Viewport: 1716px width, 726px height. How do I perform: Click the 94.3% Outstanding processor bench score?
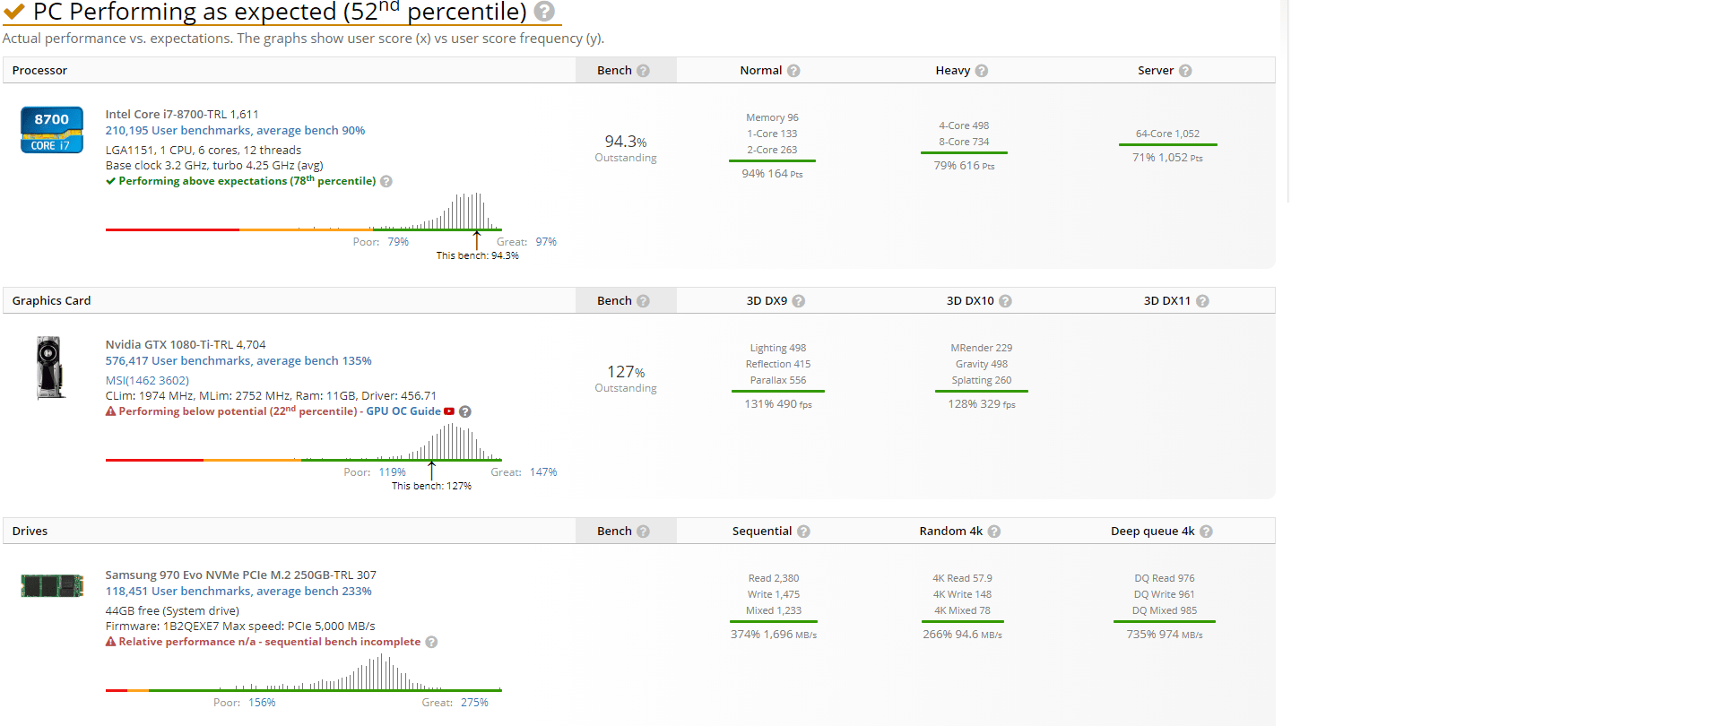[x=626, y=148]
